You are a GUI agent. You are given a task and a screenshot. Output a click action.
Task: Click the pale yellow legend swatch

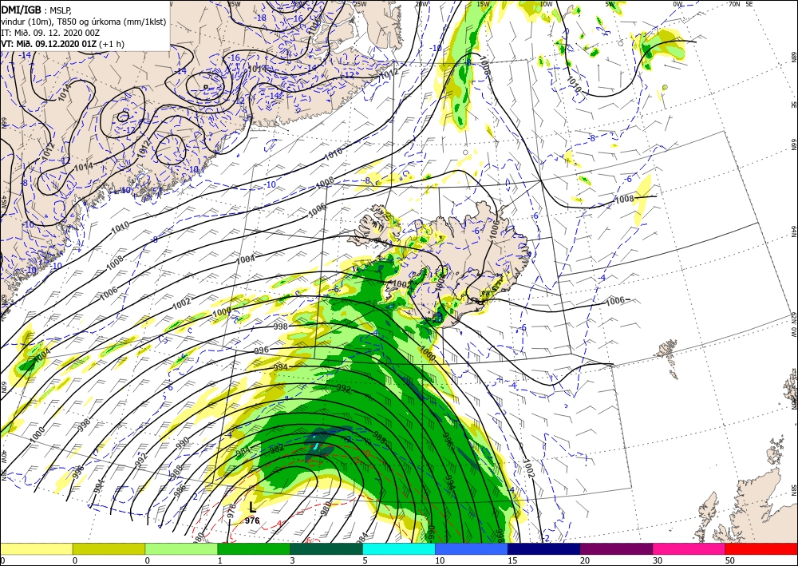point(36,548)
